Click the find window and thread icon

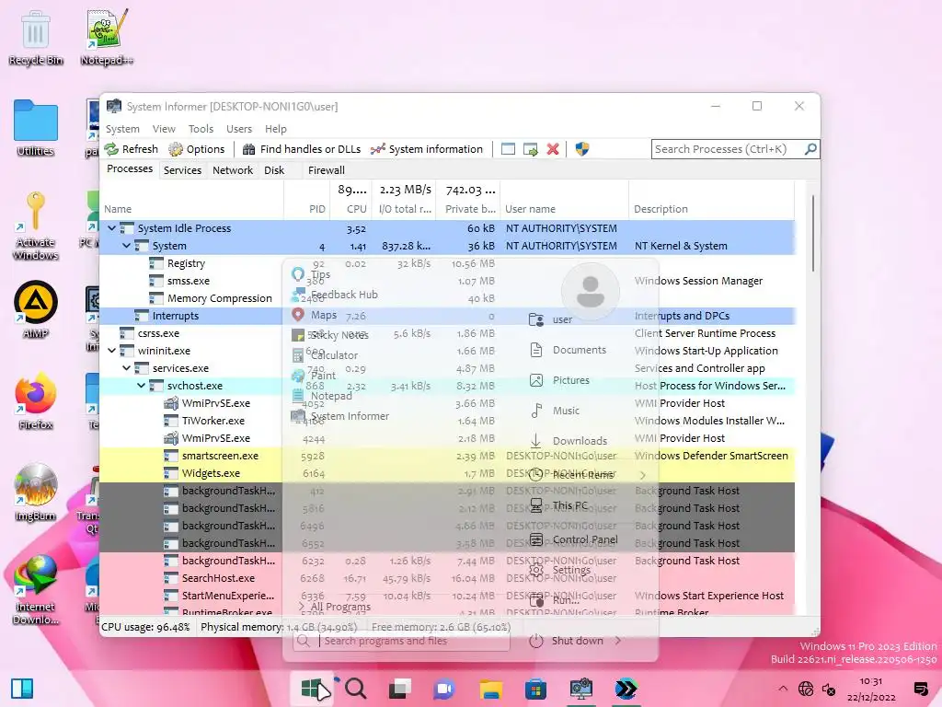pyautogui.click(x=531, y=149)
